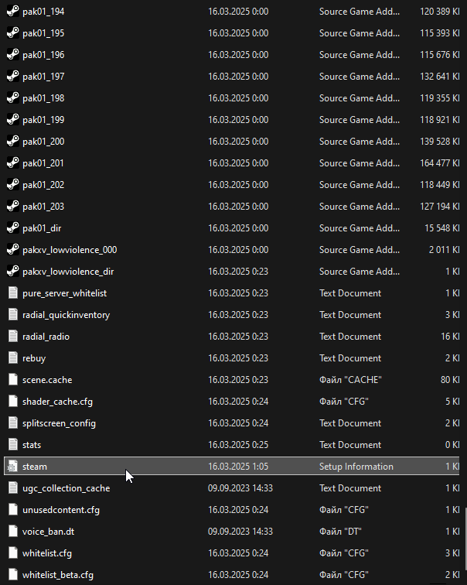Click the splitscreen_config file name

pyautogui.click(x=59, y=423)
